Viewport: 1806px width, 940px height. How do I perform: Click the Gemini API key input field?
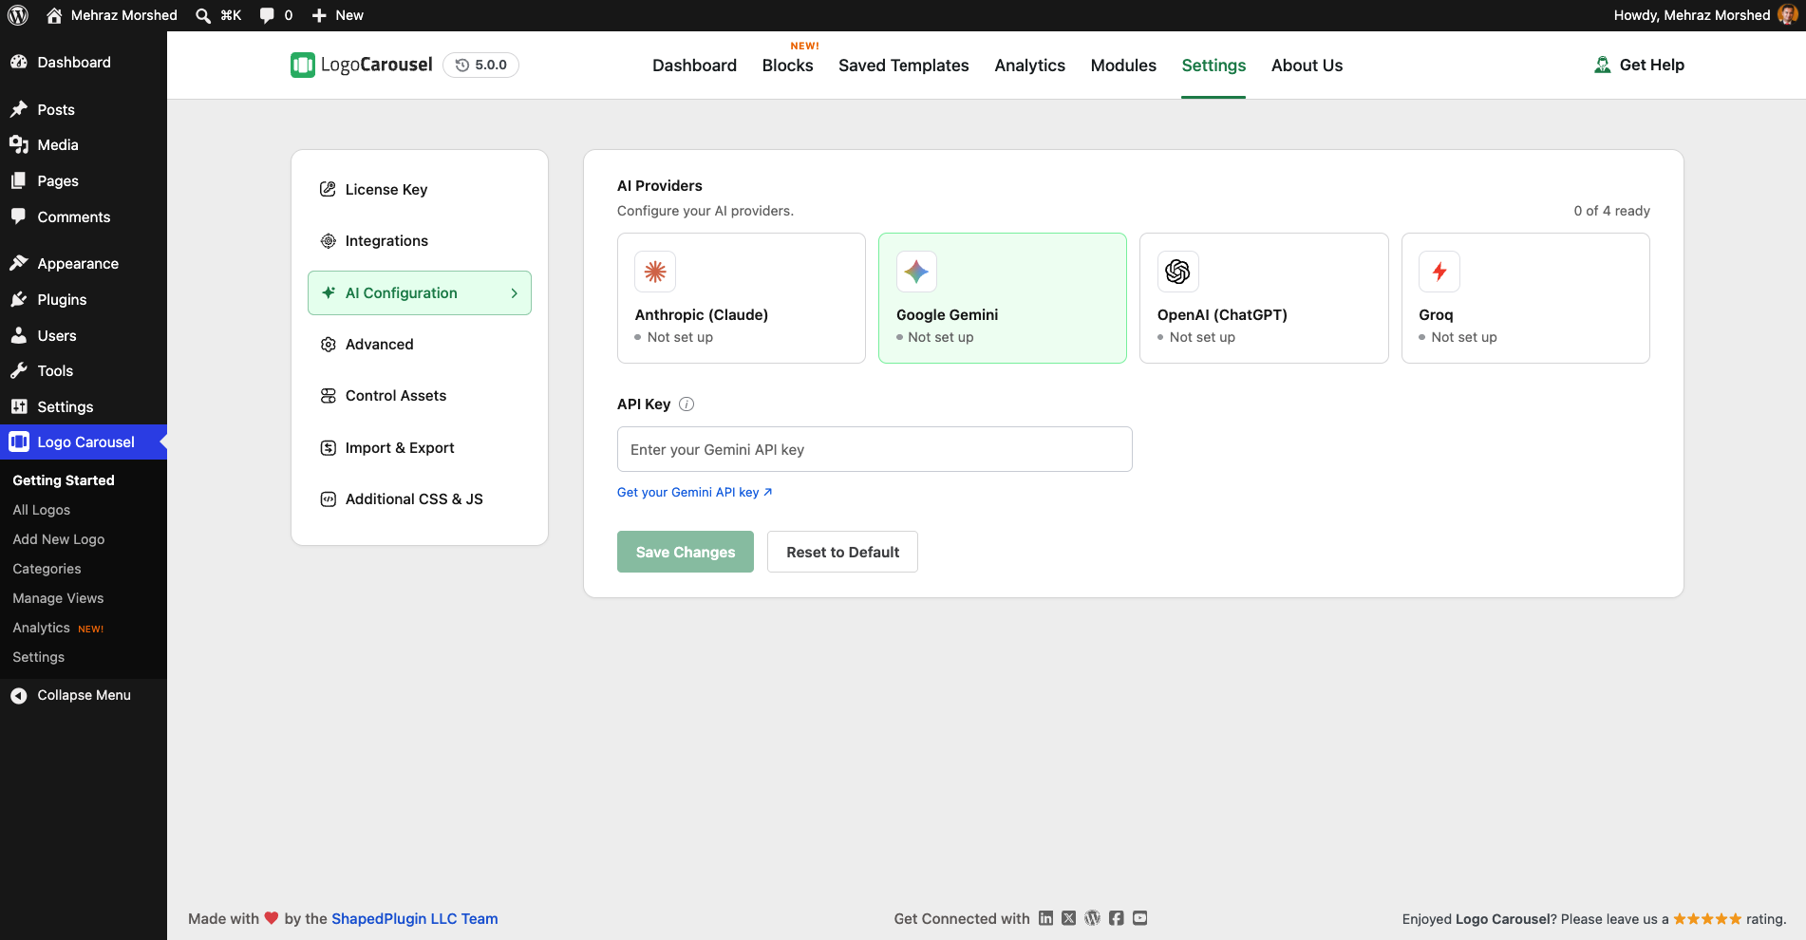[x=875, y=449]
